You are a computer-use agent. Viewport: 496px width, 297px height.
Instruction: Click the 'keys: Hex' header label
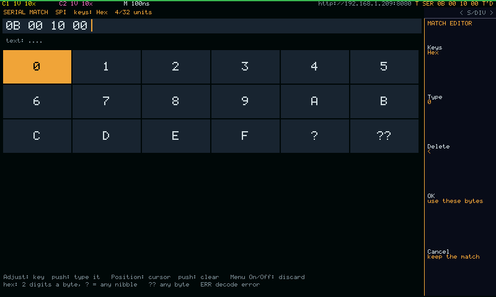(x=91, y=12)
